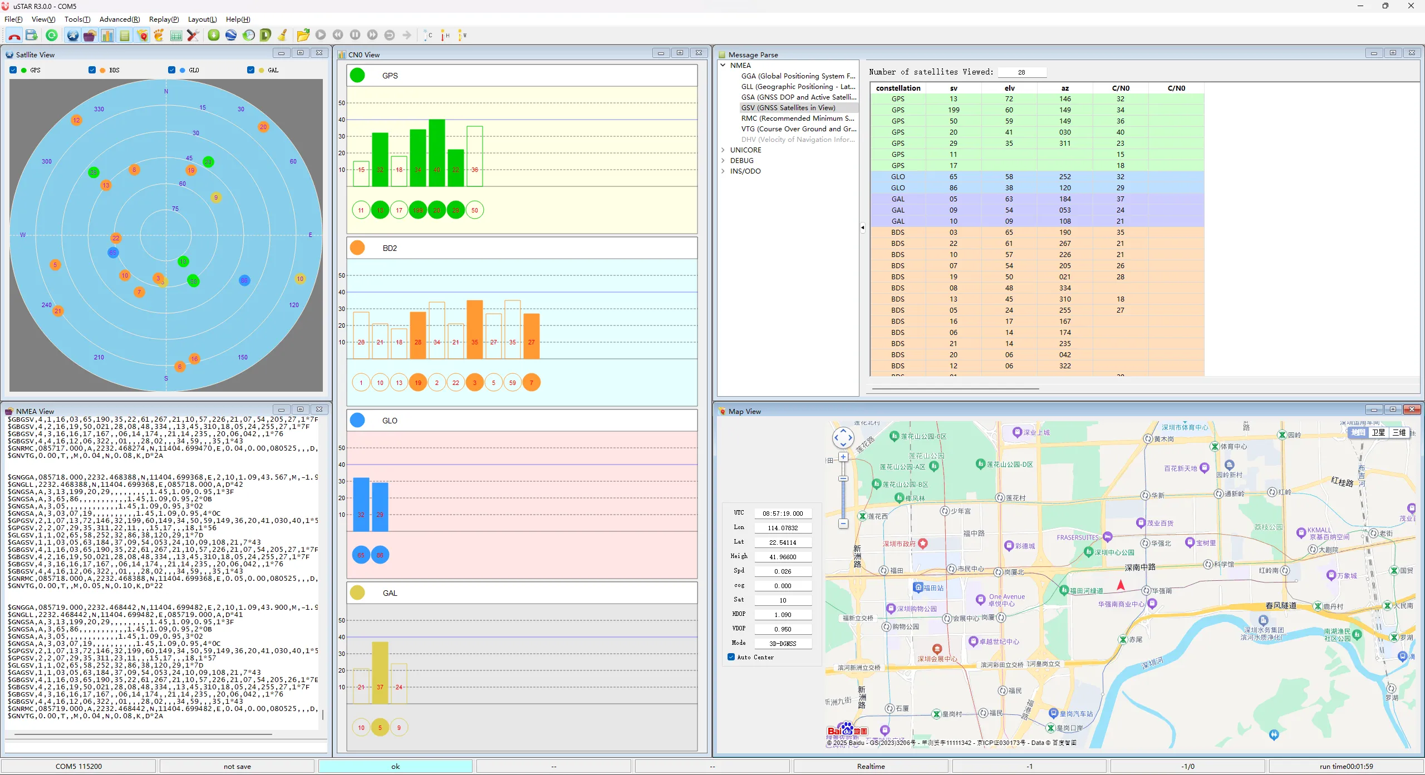Click the red phone disconnect icon
This screenshot has height=775, width=1425.
coord(14,36)
